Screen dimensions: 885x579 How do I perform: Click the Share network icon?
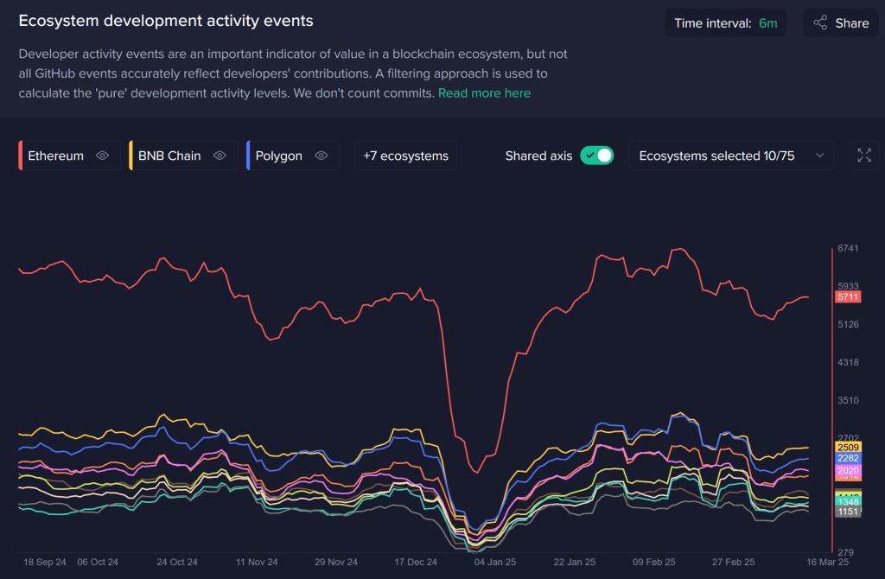(820, 23)
